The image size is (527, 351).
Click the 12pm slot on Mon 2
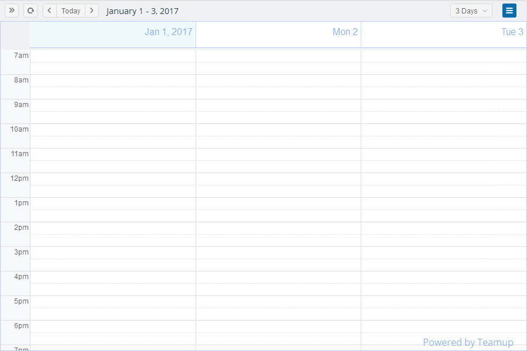278,179
